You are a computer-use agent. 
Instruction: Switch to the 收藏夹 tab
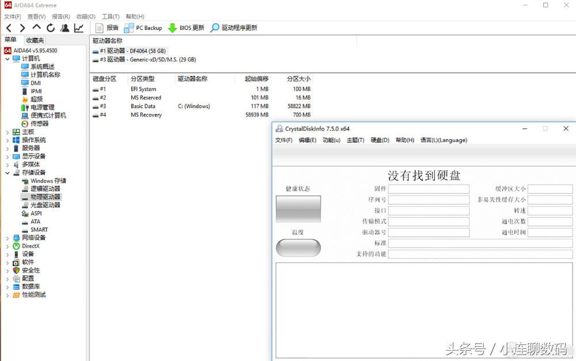click(x=35, y=39)
